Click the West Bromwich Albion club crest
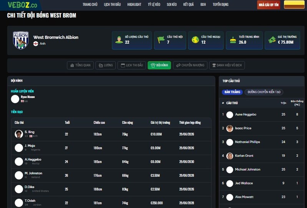This screenshot has height=208, width=307. 21,40
